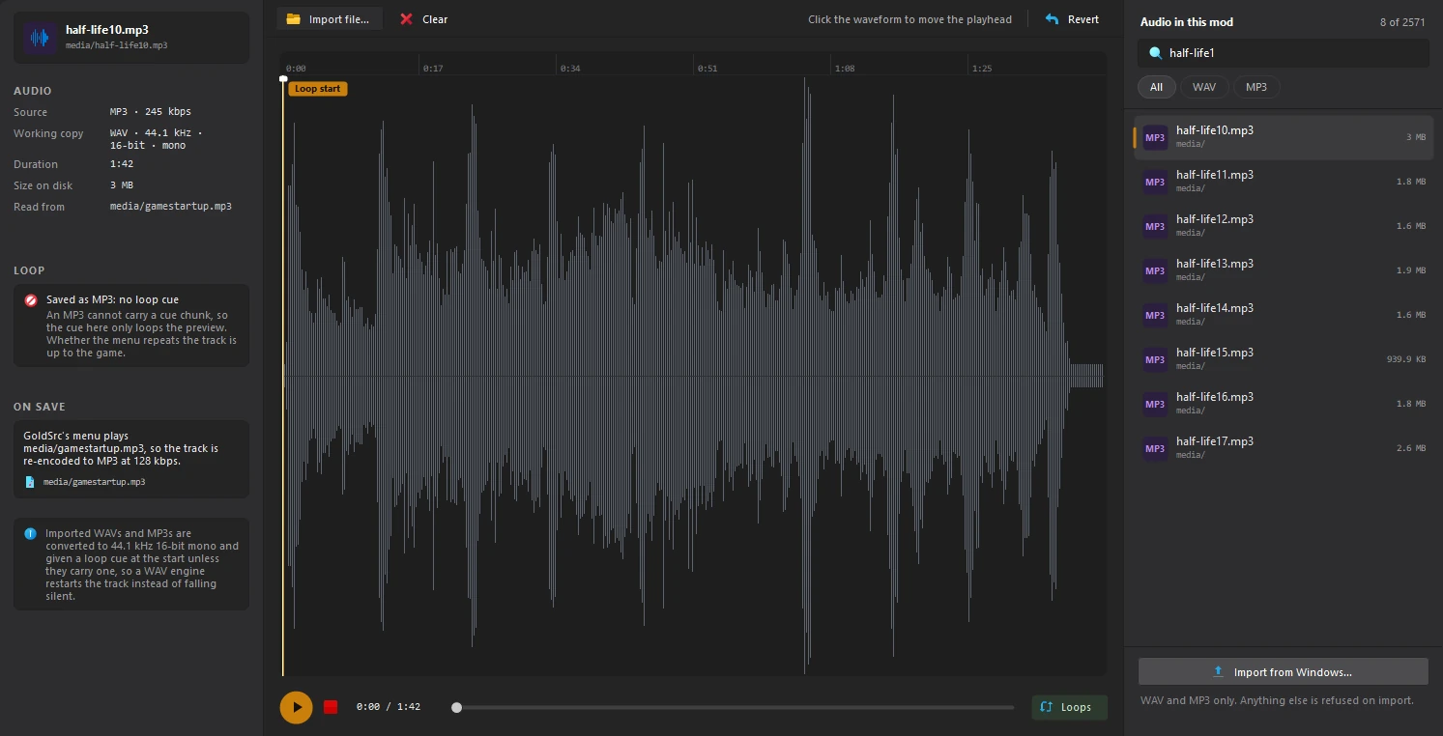Stop playback with the red square button
The image size is (1443, 736).
(x=331, y=707)
